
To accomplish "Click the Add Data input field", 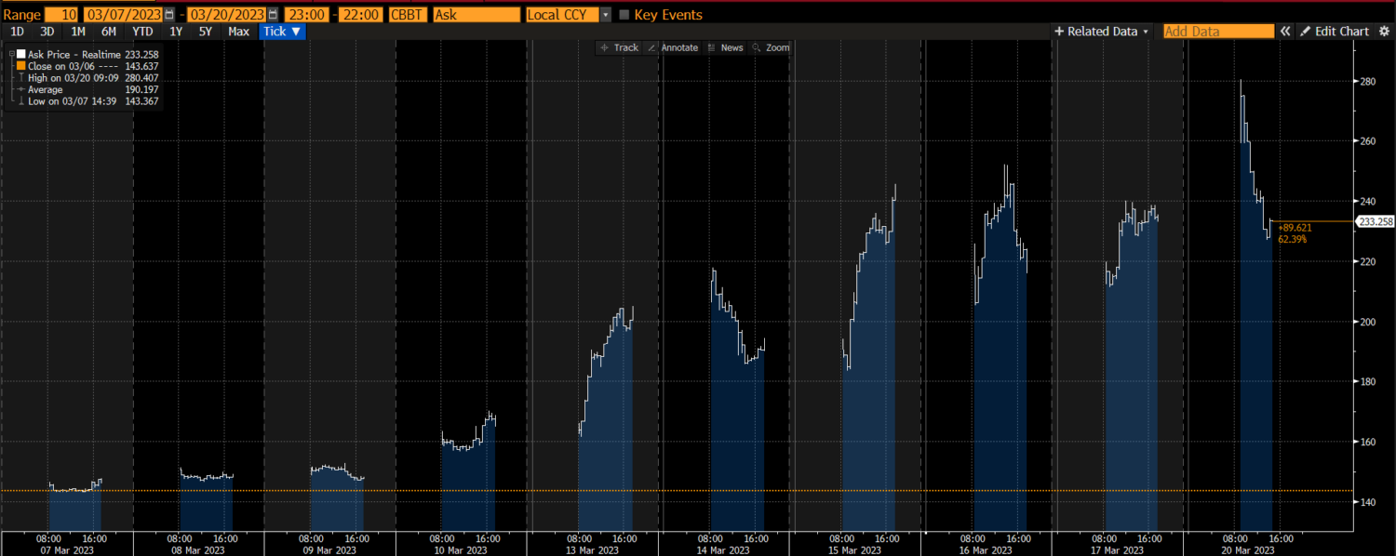I will (x=1217, y=32).
